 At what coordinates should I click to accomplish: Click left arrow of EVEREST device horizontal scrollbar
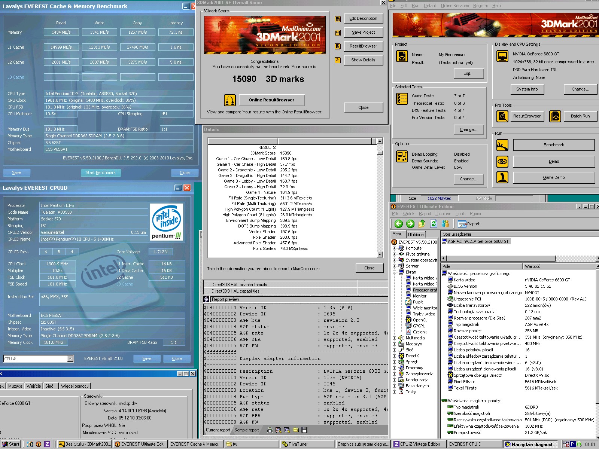point(444,258)
